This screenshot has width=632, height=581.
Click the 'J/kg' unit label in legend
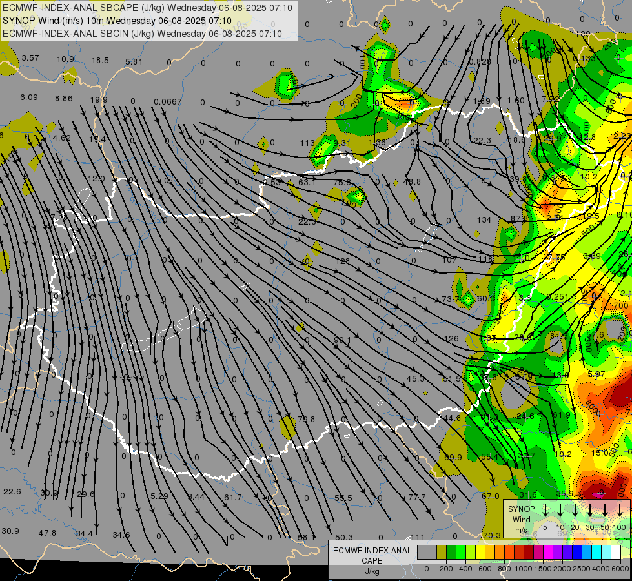[x=372, y=571]
